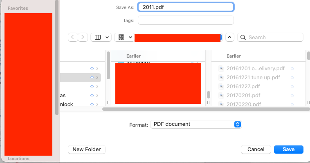
Task: Click the Earlier header in middle column
Action: (x=133, y=56)
